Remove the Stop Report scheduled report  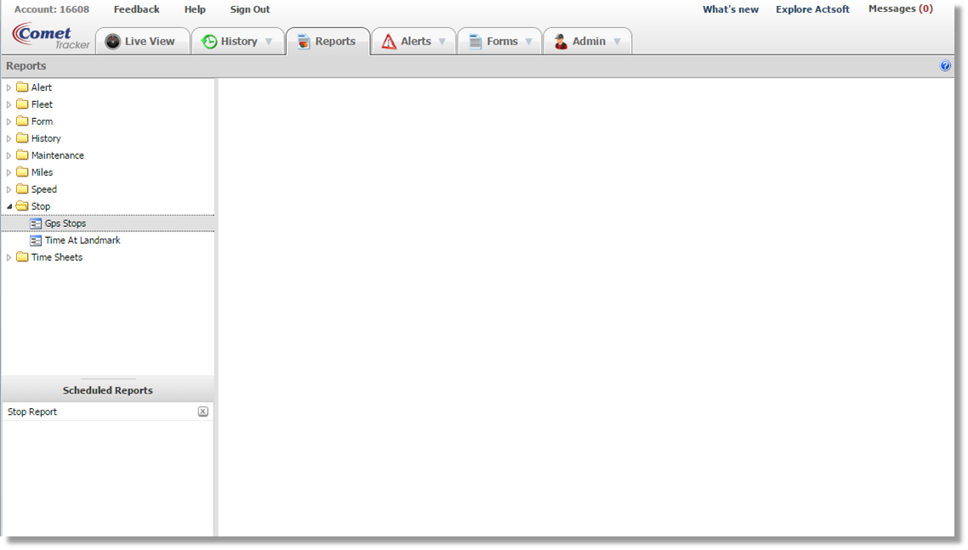tap(203, 411)
